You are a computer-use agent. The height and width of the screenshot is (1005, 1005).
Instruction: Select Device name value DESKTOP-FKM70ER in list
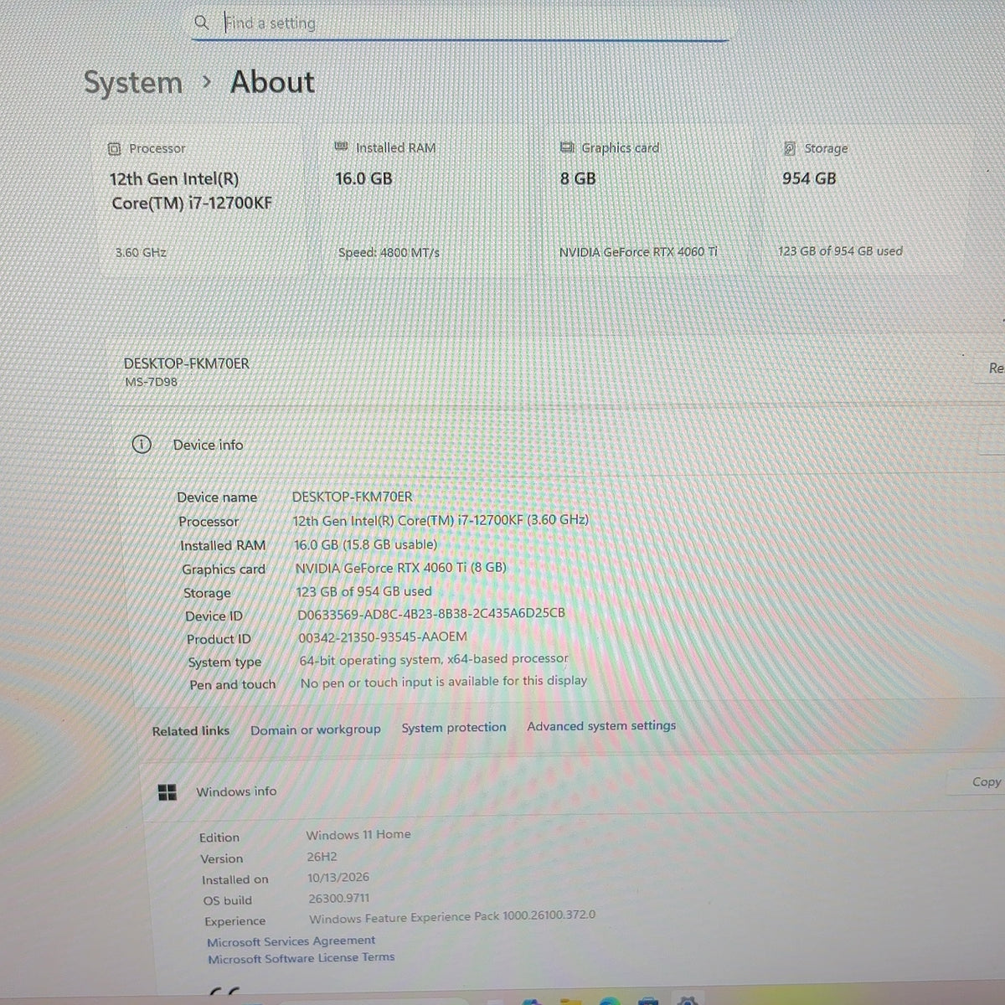point(352,497)
